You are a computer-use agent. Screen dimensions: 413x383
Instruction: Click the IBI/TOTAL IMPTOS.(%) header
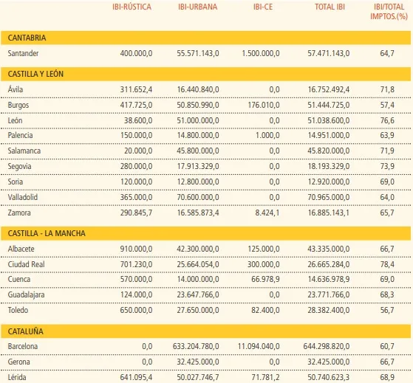coord(389,12)
